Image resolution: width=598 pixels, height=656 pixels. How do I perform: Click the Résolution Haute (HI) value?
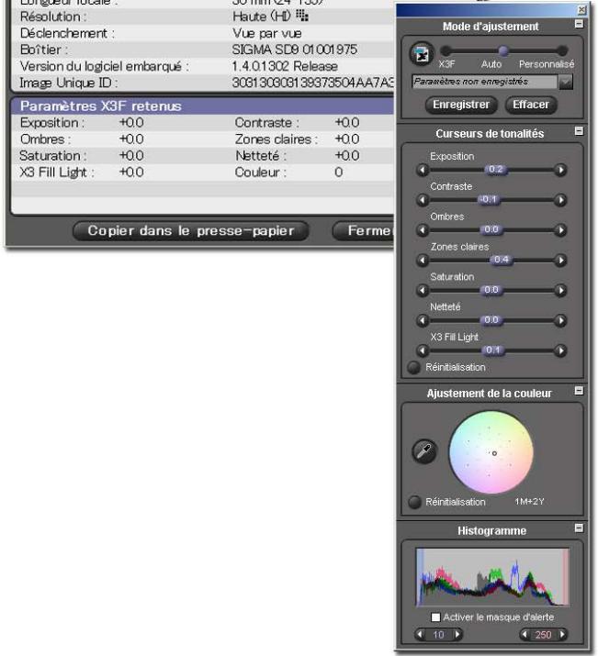point(270,17)
